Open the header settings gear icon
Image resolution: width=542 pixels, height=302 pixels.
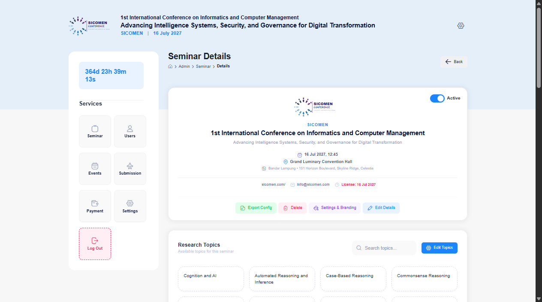point(461,26)
